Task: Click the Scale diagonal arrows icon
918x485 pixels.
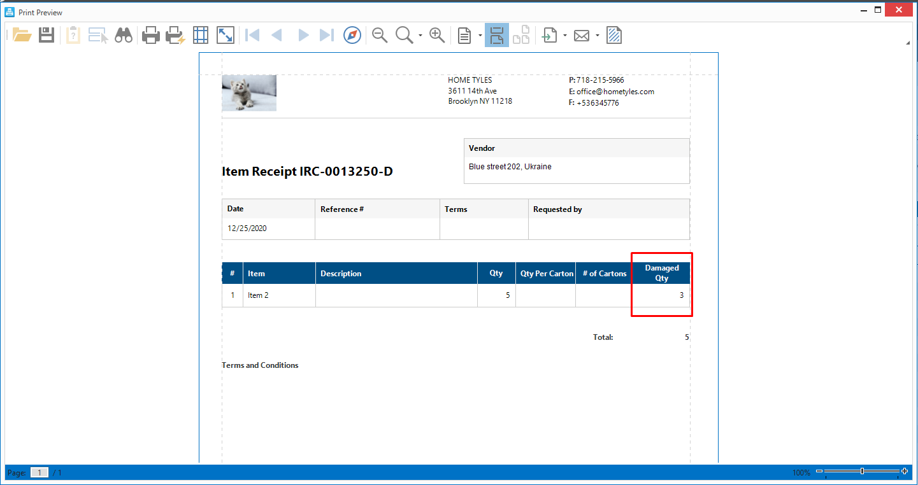Action: [226, 35]
